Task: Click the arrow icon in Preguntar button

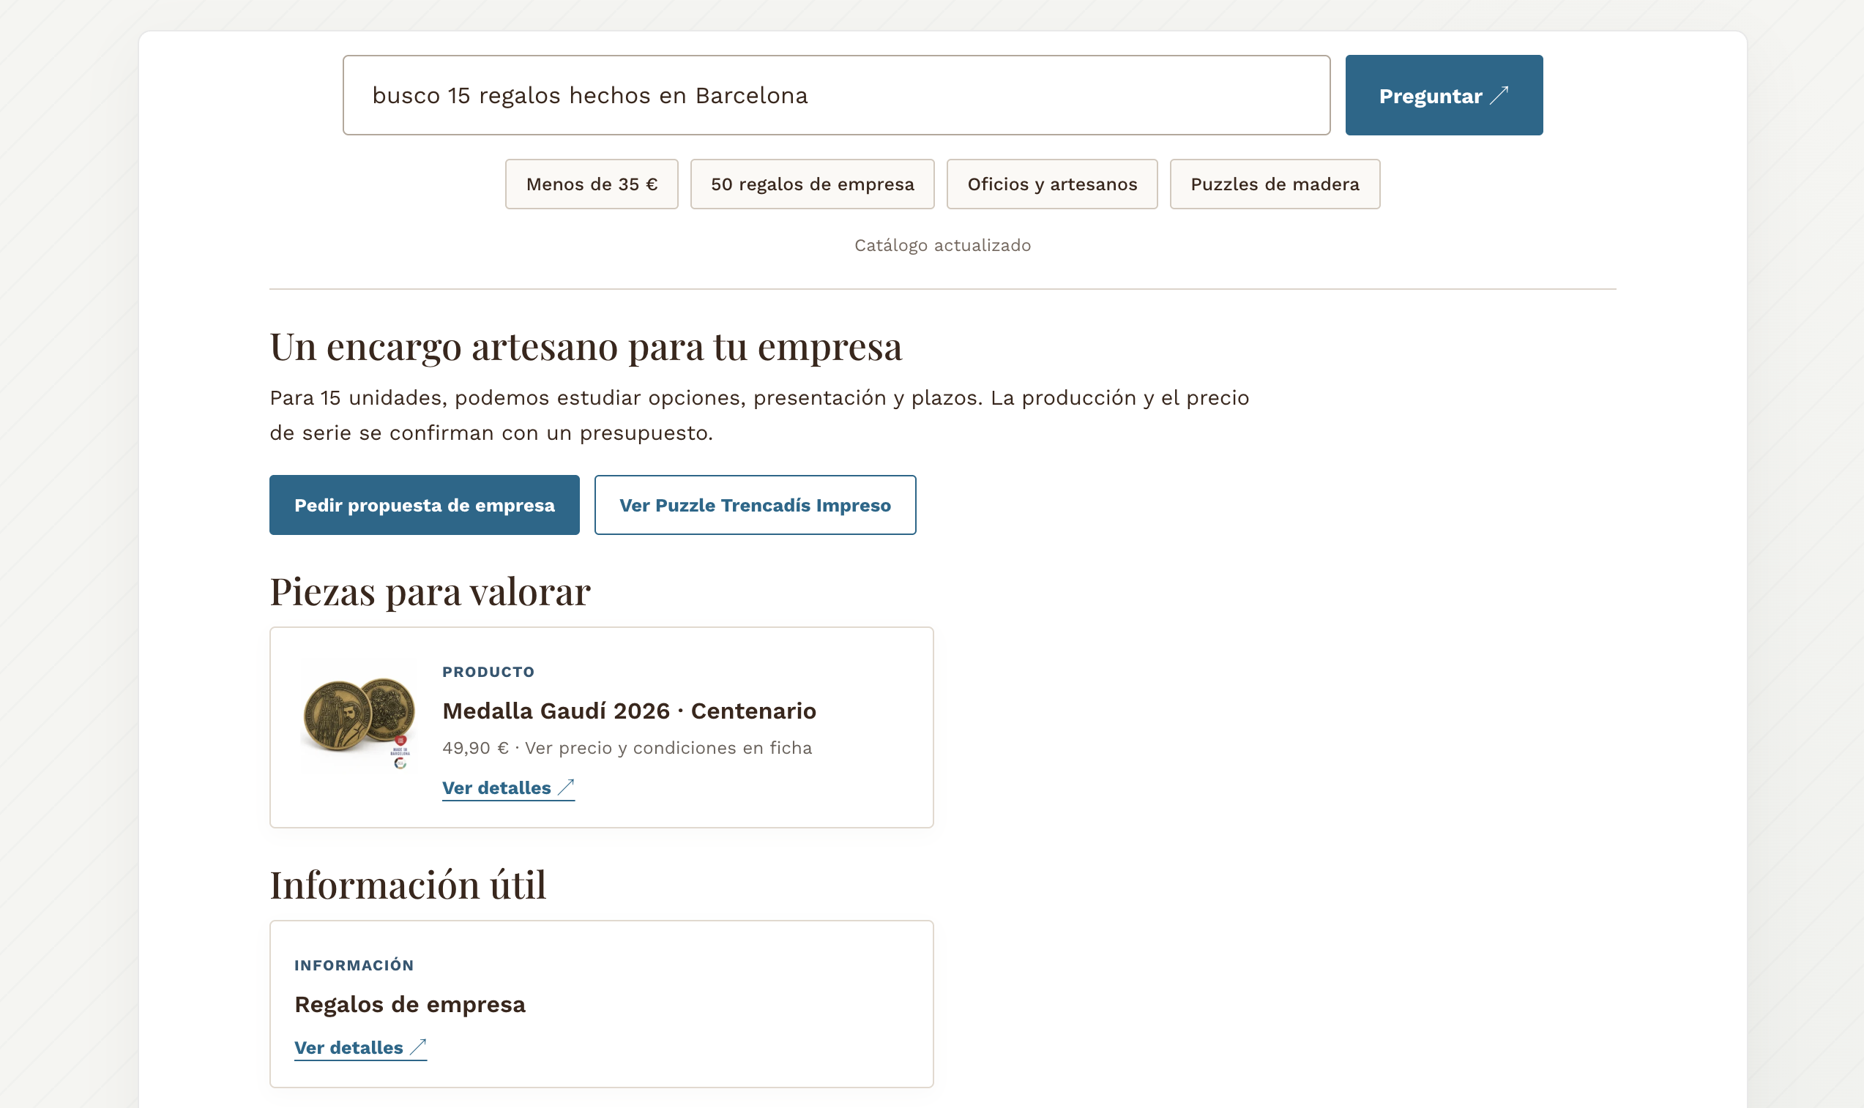Action: point(1499,95)
